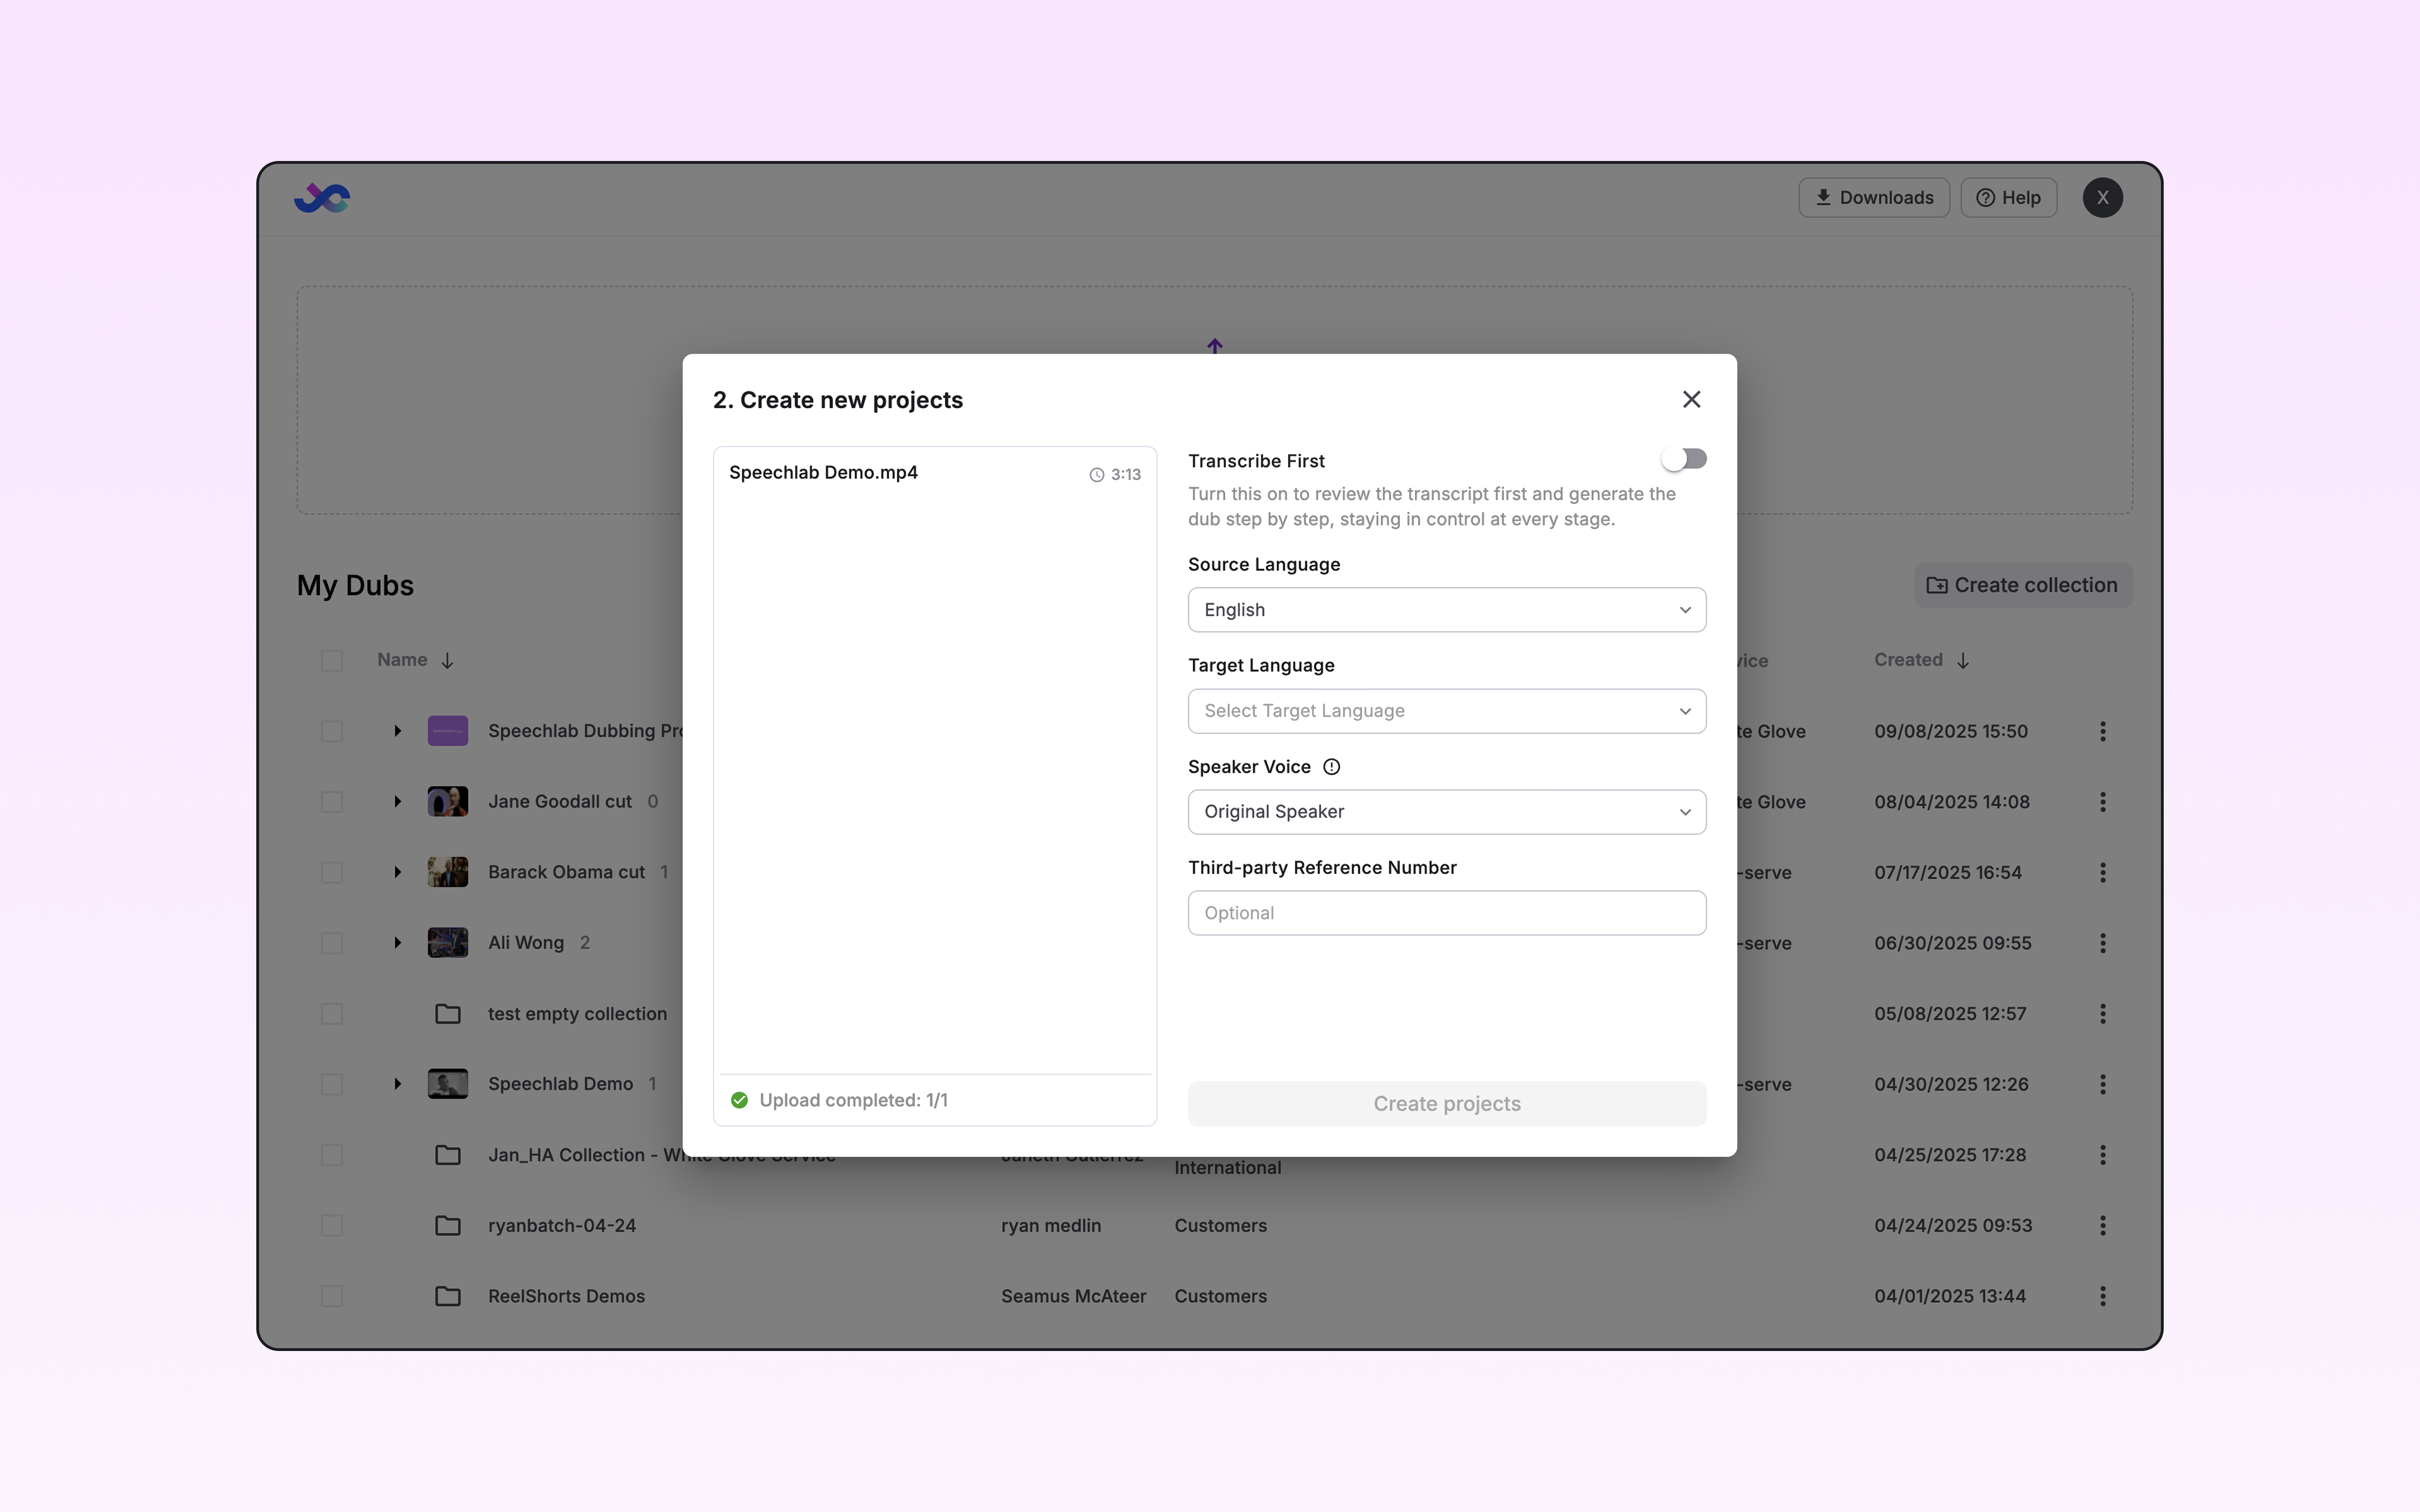Expand the Jane Goodall cut row

click(x=397, y=802)
